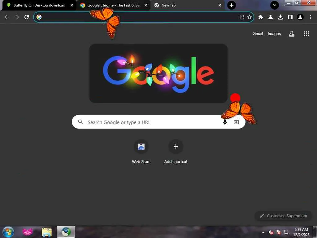
Task: Click the Search Google or type a URL box
Action: tap(158, 122)
